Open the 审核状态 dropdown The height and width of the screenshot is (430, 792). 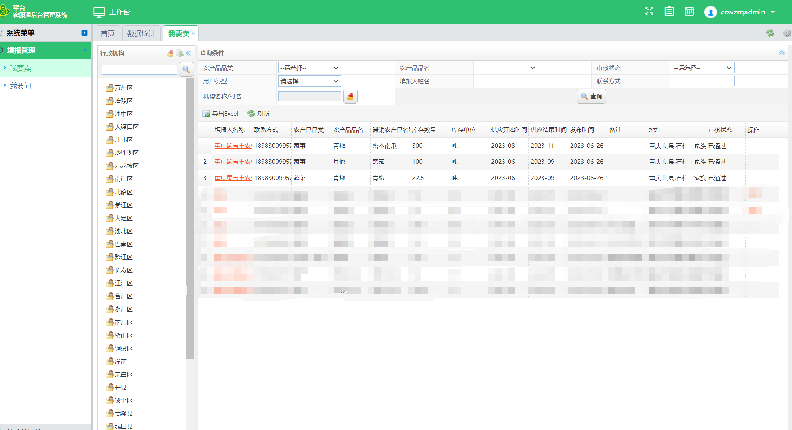coord(702,68)
